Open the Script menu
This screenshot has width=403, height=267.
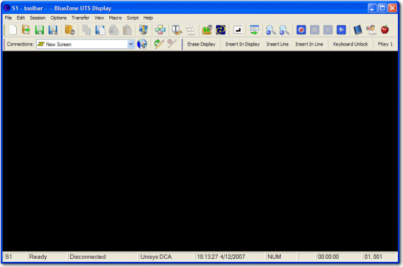pos(133,18)
